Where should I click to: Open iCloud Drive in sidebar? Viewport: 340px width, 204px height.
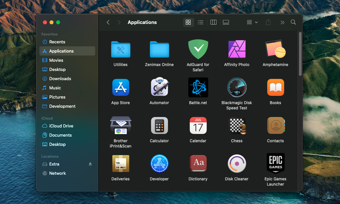[67, 126]
